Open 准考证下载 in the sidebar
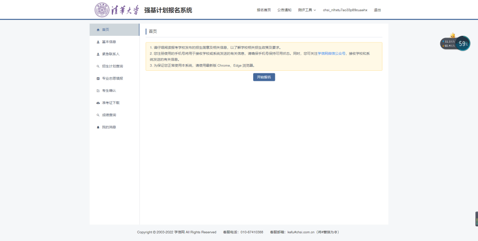 pos(114,103)
